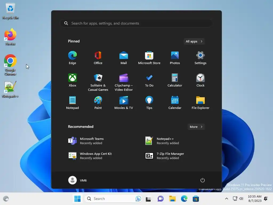The image size is (273, 205).
Task: Open the VM6 user account menu
Action: point(78,180)
